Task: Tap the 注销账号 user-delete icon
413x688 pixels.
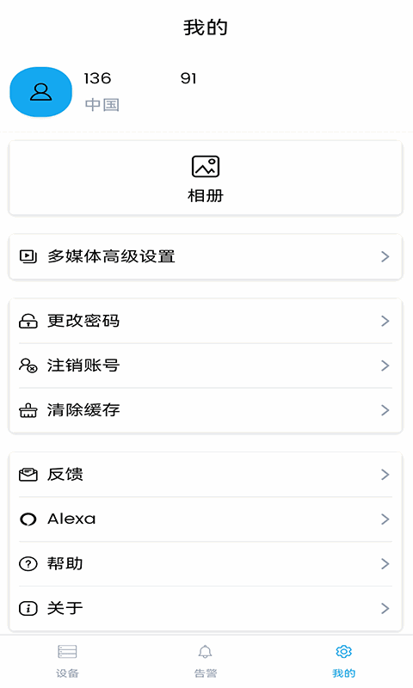Action: point(28,365)
